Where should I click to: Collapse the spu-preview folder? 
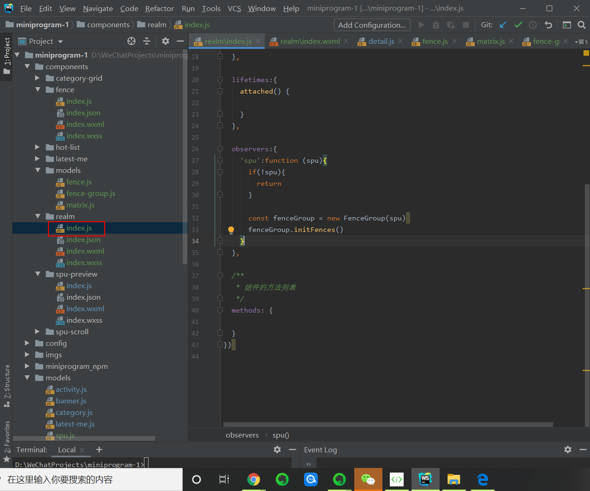click(37, 274)
